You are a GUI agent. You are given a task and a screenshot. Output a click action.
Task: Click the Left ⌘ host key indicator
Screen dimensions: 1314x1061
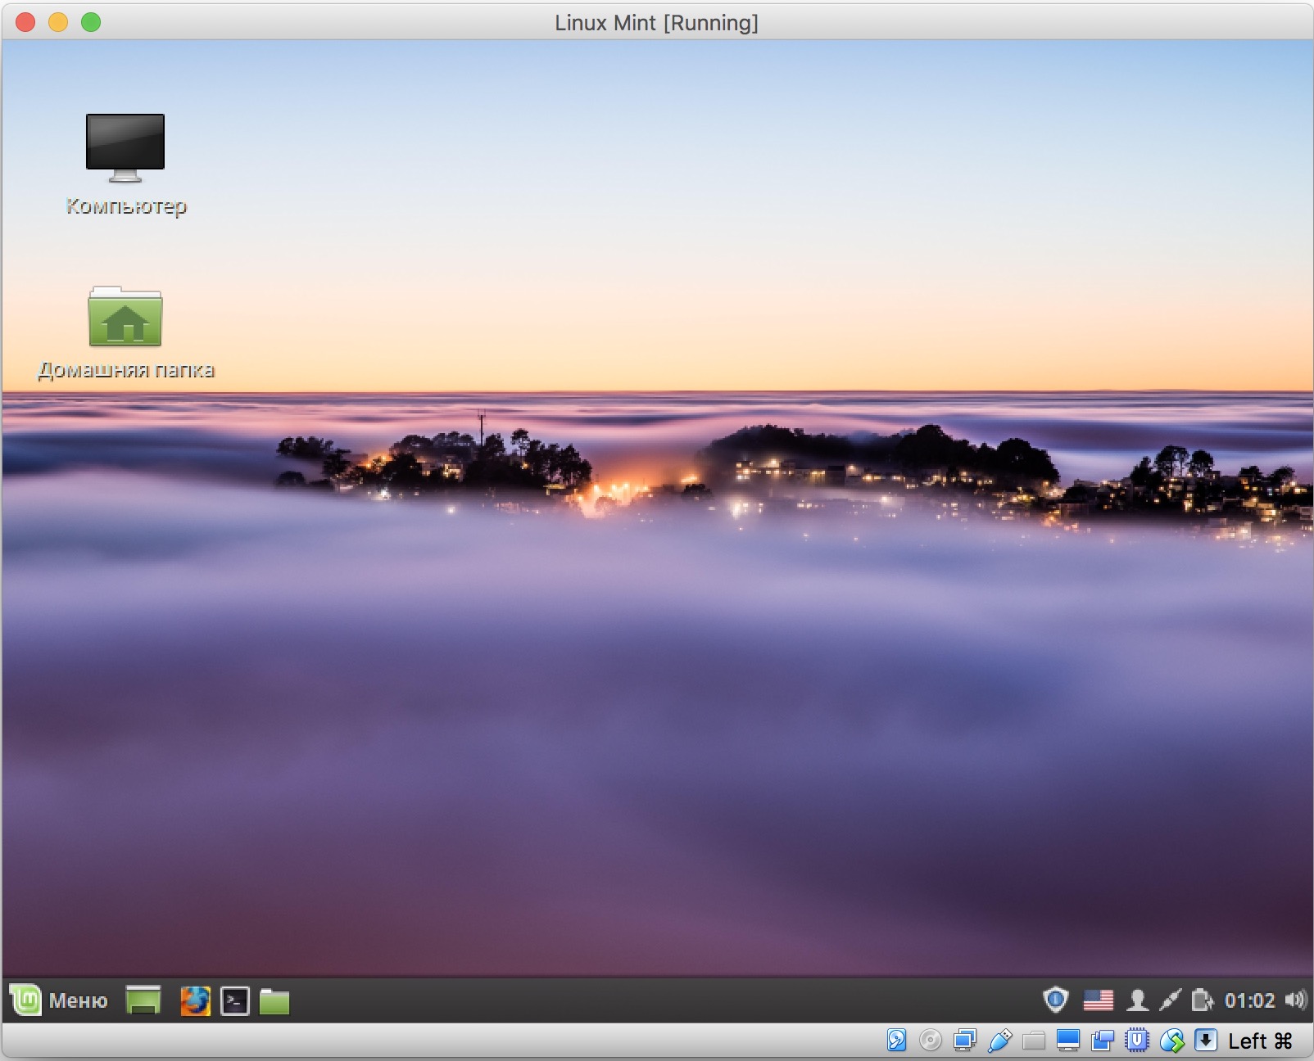point(1260,1041)
